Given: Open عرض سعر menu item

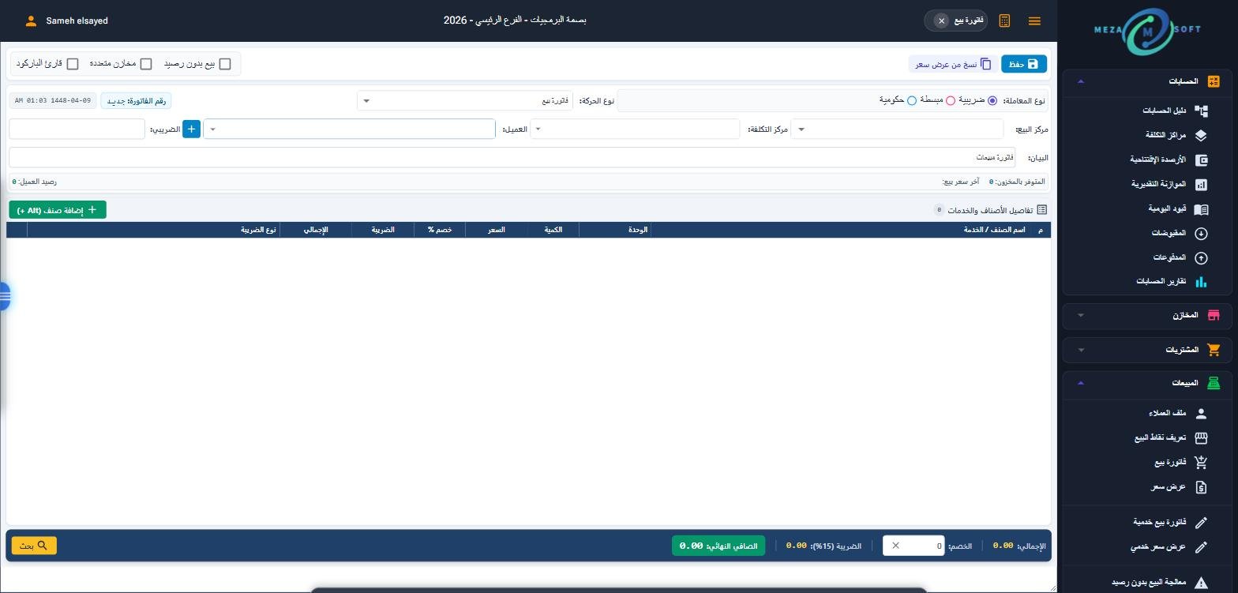Looking at the screenshot, I should [x=1170, y=487].
